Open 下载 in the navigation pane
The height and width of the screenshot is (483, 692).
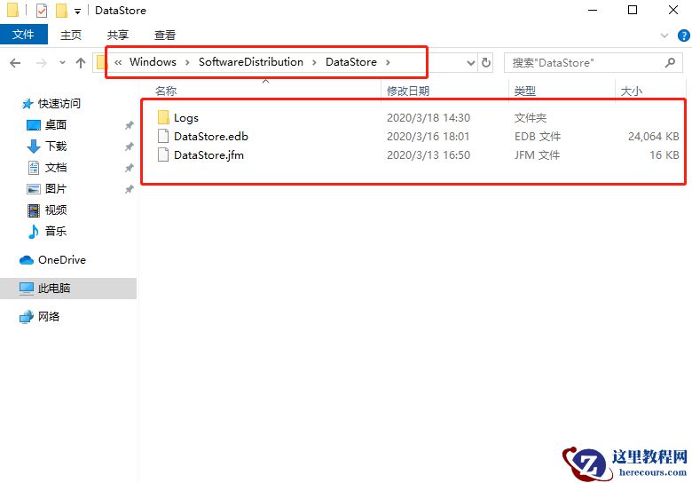[56, 146]
